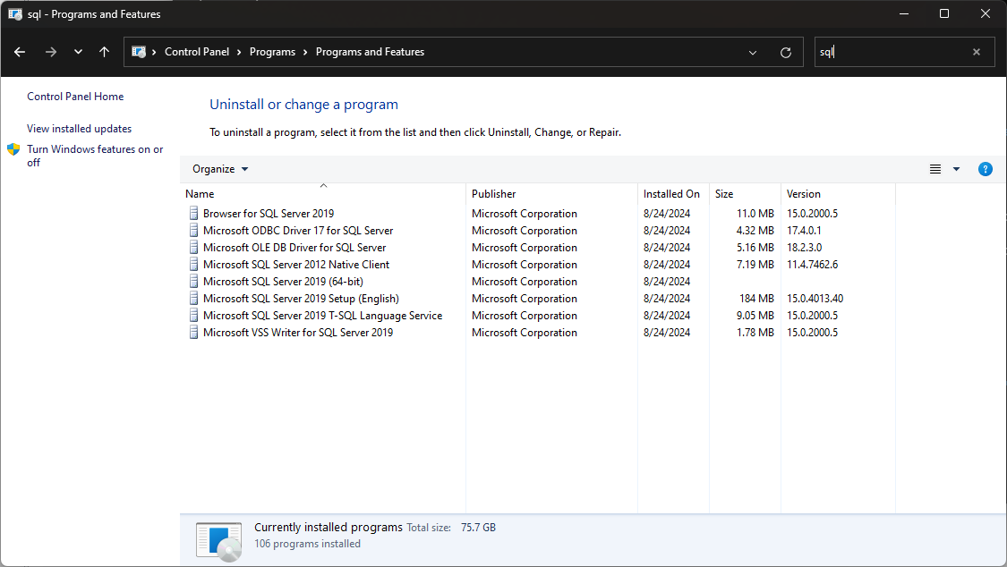Click Programs and Features breadcrumb
Image resolution: width=1007 pixels, height=567 pixels.
tap(370, 52)
